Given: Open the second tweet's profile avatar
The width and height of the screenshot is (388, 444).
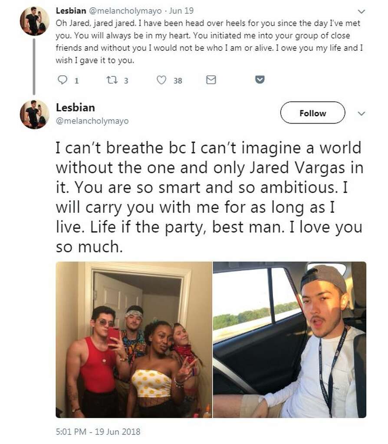Looking at the screenshot, I should coord(35,114).
